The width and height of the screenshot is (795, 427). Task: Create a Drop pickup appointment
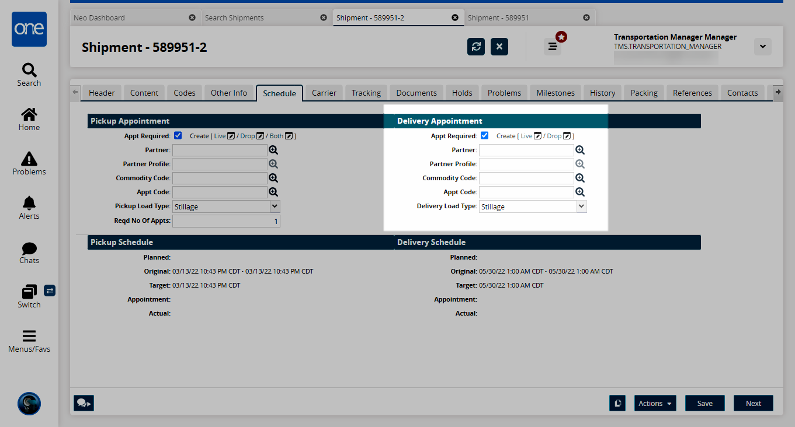tap(252, 136)
